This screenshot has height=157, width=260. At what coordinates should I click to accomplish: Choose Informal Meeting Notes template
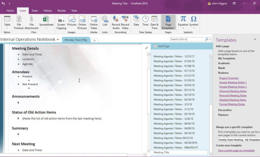(x=233, y=91)
